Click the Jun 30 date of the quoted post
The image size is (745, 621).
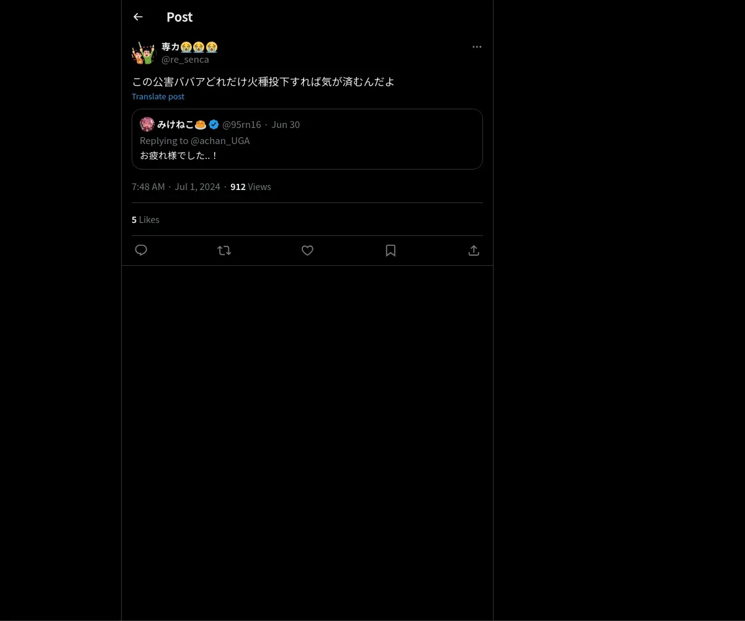coord(286,124)
